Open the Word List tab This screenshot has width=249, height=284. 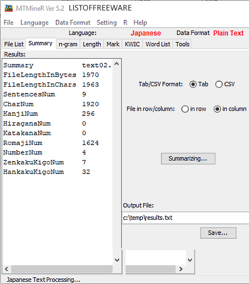158,44
